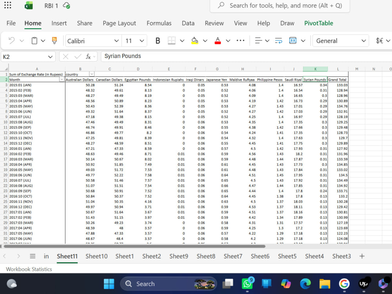Image resolution: width=392 pixels, height=294 pixels.
Task: Toggle bold formatting
Action: [158, 40]
